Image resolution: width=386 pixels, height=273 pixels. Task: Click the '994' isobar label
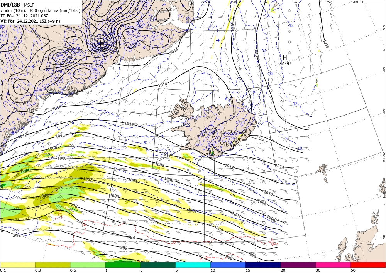[x=132, y=238]
